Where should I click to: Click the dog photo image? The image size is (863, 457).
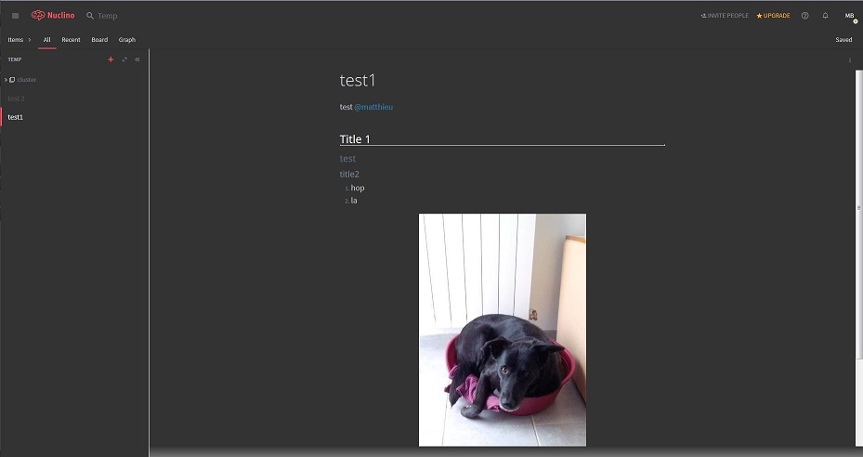503,330
